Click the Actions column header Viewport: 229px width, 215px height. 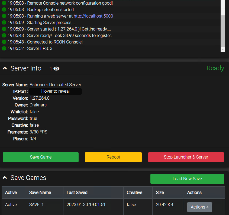point(204,192)
